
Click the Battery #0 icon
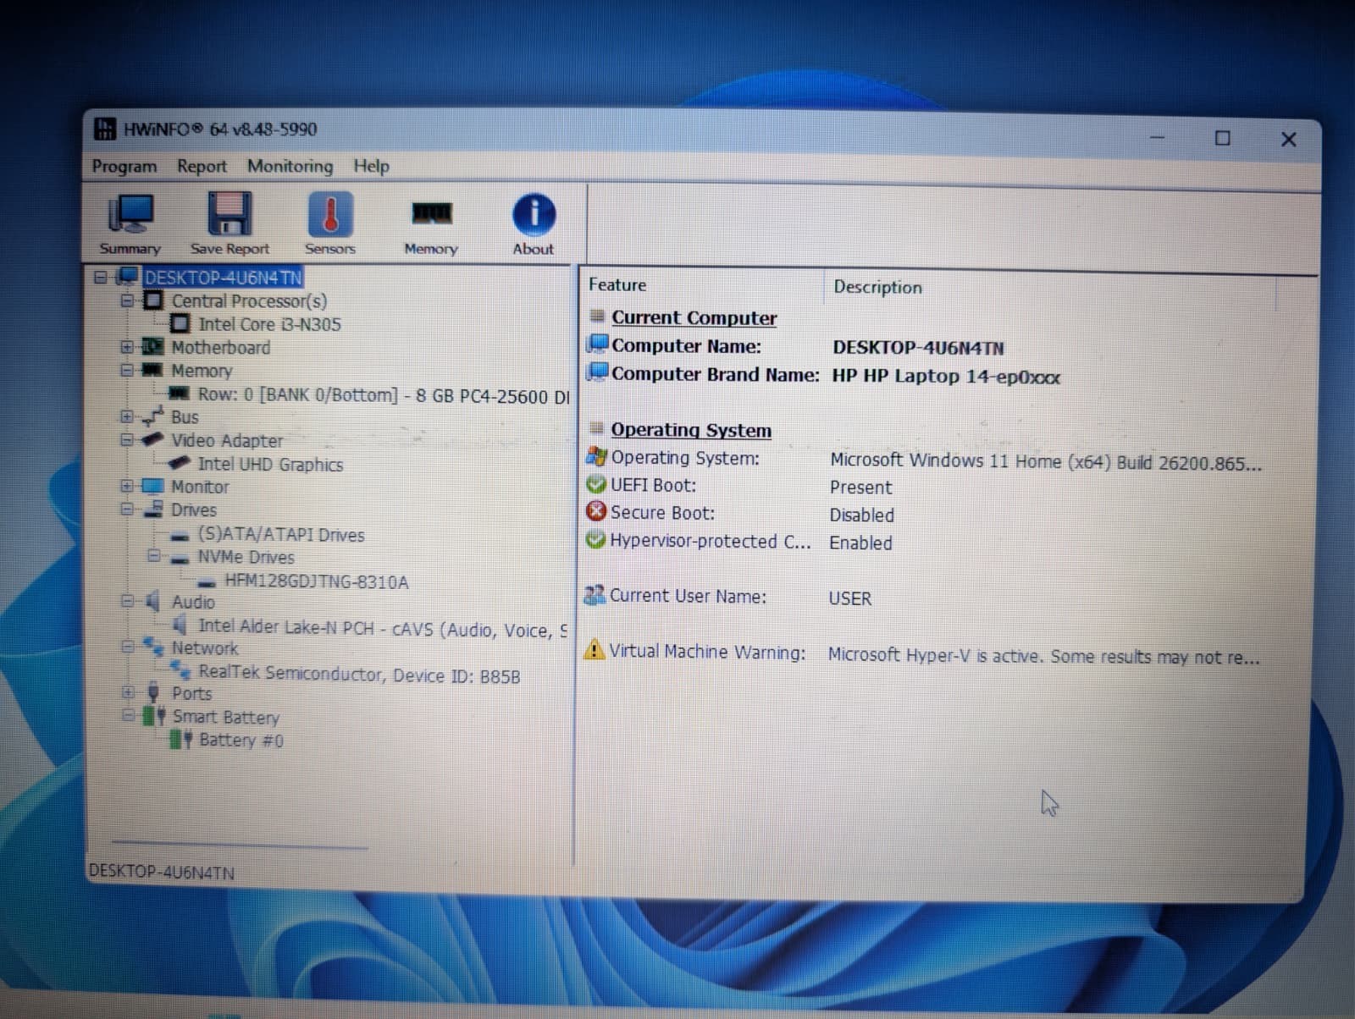(181, 740)
